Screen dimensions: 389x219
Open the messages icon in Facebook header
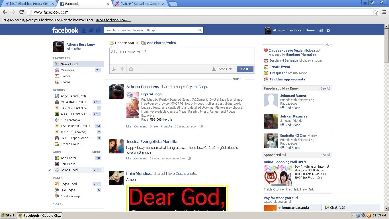point(91,31)
